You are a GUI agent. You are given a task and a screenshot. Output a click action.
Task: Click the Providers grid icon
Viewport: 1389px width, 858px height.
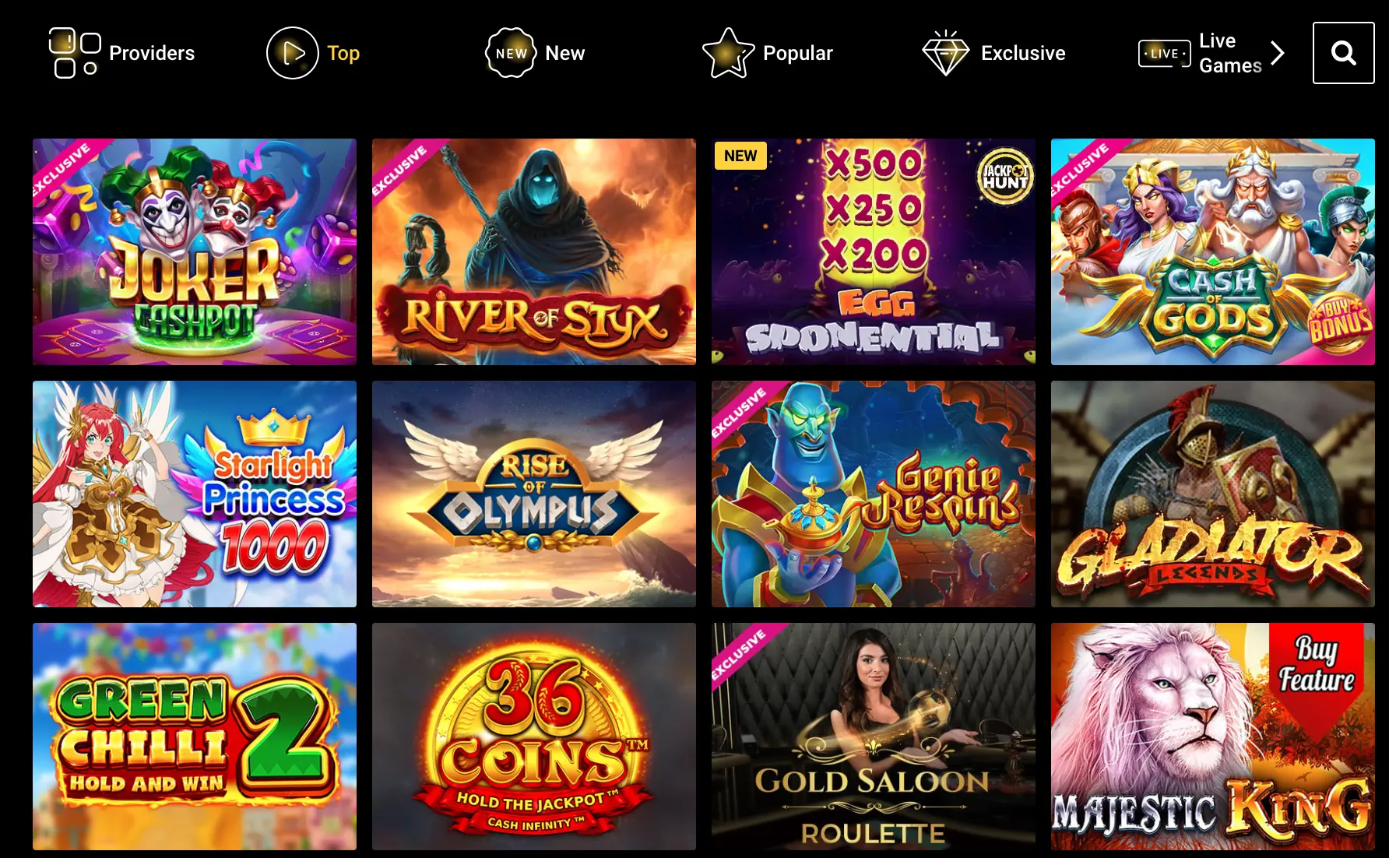[x=75, y=53]
